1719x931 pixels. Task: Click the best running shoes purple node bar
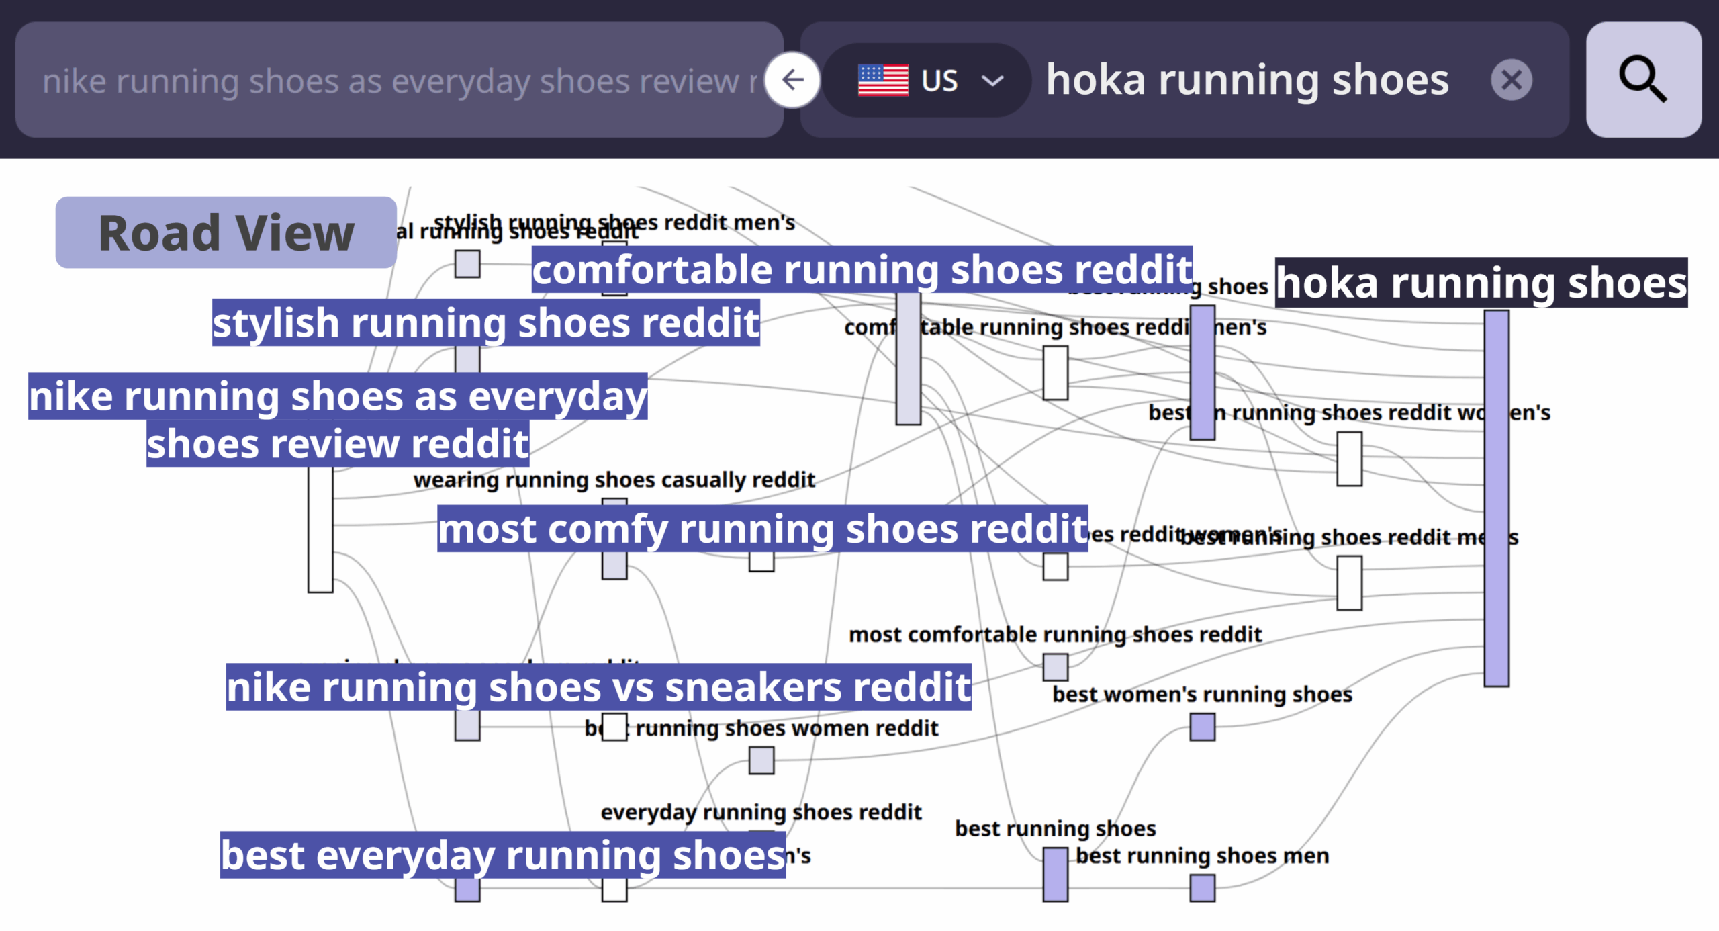point(1055,874)
